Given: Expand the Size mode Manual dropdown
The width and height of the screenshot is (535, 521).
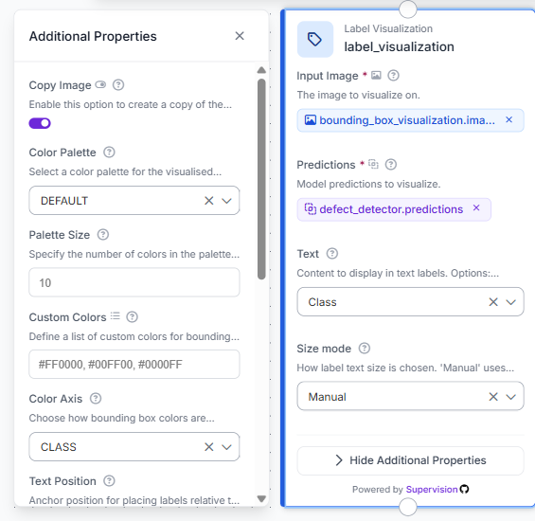Looking at the screenshot, I should pyautogui.click(x=510, y=397).
